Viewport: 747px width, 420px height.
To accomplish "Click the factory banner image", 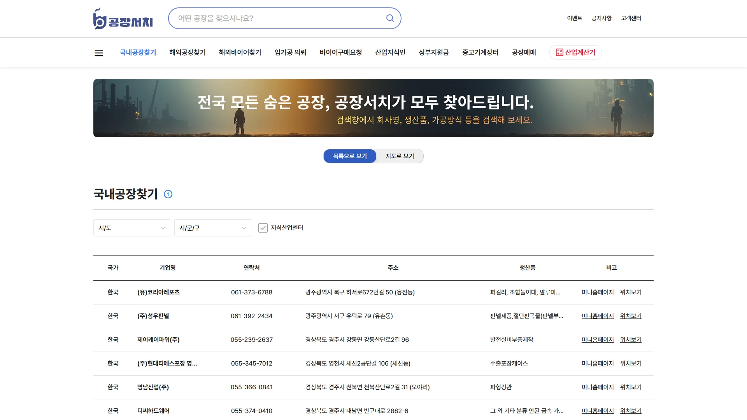I will [x=373, y=108].
